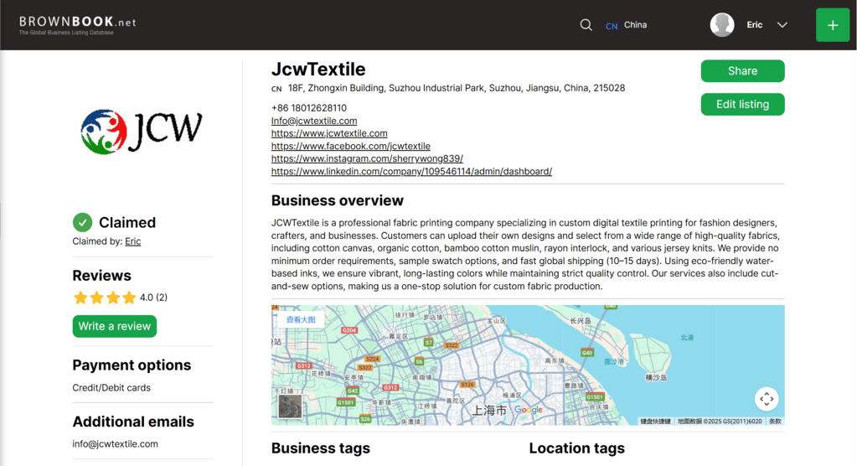Open the search magnifier icon

point(586,25)
